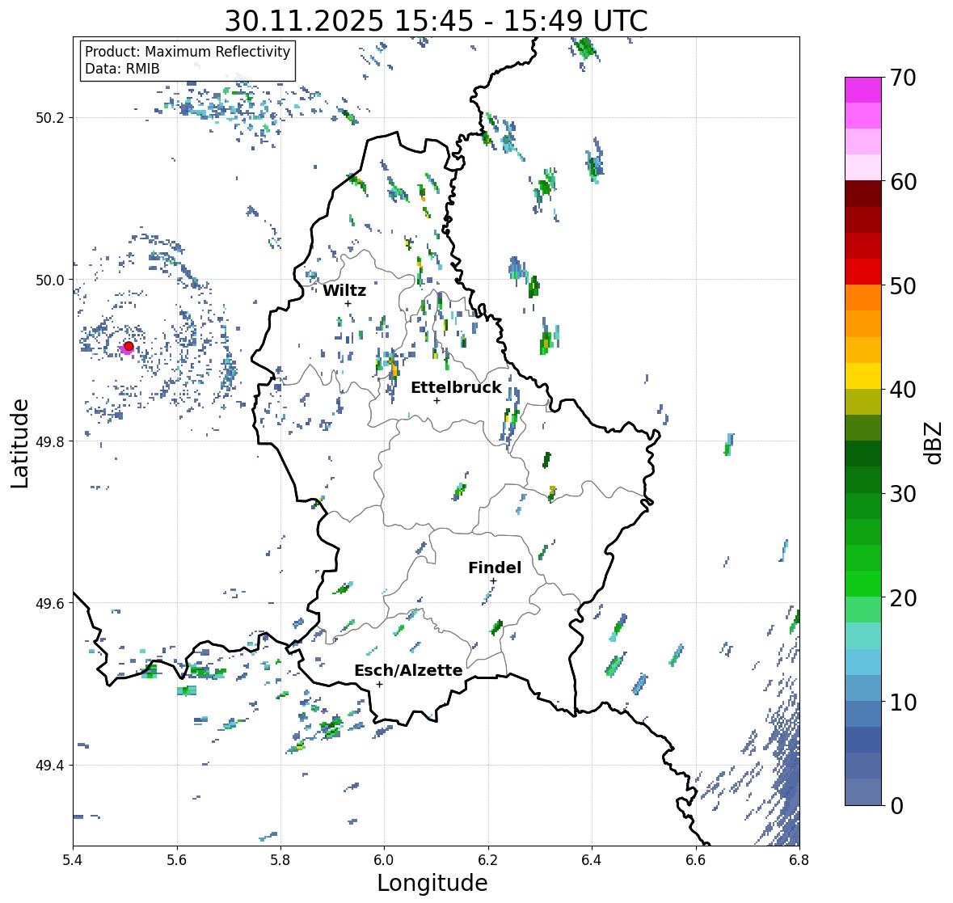Click the 'Data: RMIB' legend text
The image size is (953, 903).
122,69
